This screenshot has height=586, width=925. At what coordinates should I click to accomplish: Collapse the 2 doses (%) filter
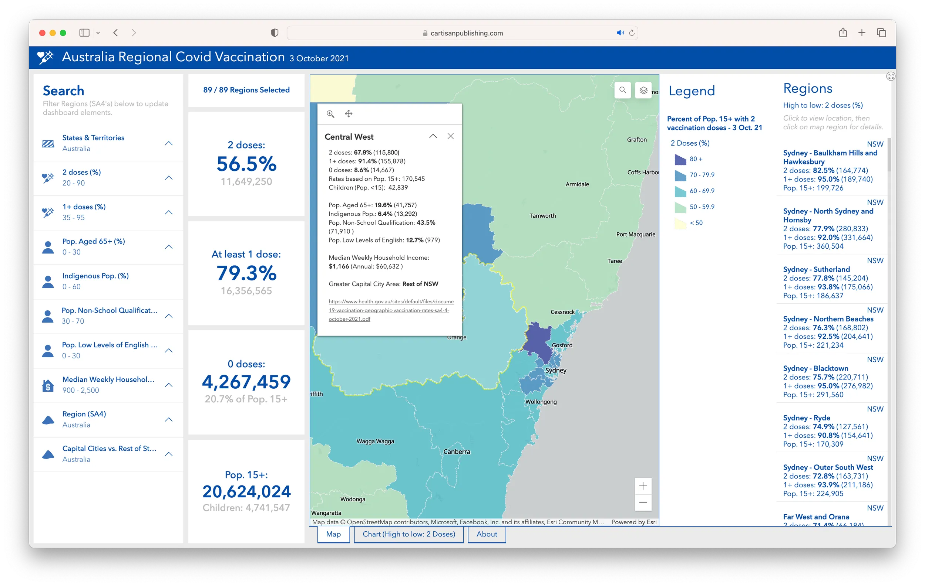click(169, 178)
